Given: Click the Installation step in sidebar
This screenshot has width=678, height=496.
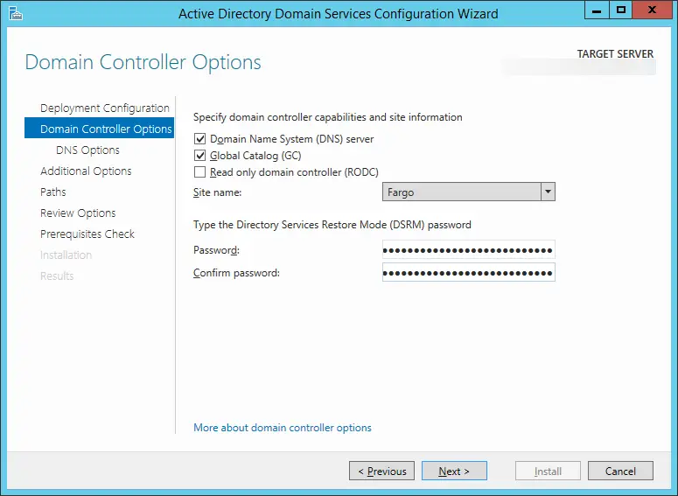Looking at the screenshot, I should click(x=66, y=255).
